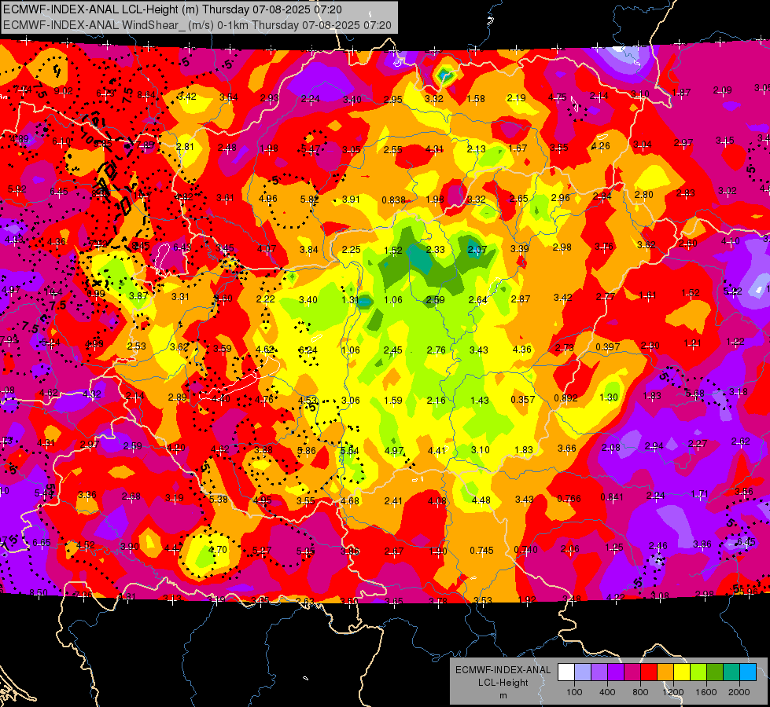The height and width of the screenshot is (707, 770).
Task: Click the wind shear value 0.841
Action: pos(612,497)
